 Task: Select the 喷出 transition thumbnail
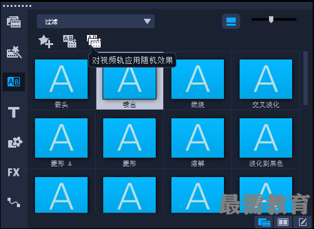129,83
